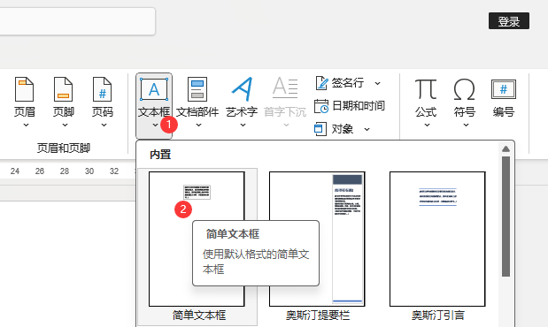Viewport: 548px width, 327px height.
Task: Click the 文本框 text box icon
Action: click(x=154, y=89)
